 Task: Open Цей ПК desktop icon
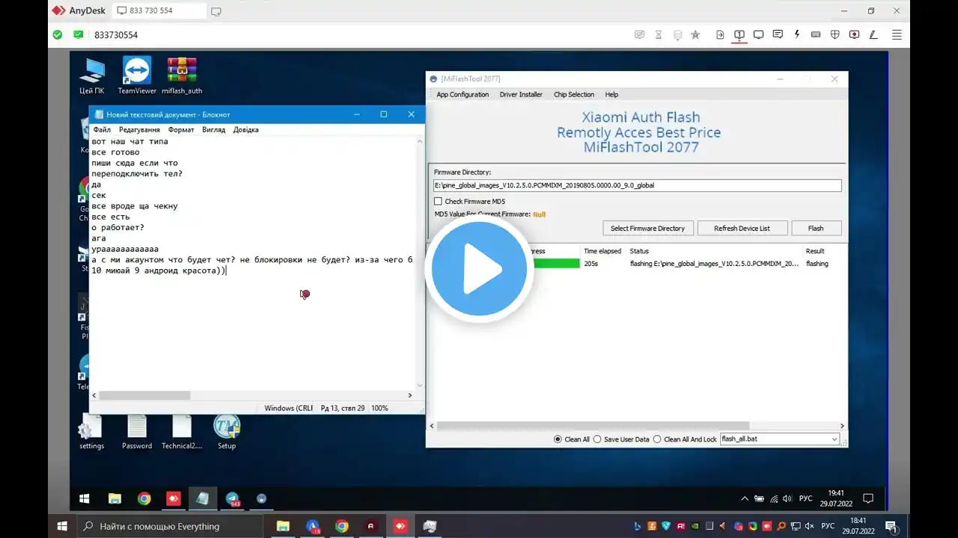(x=92, y=76)
